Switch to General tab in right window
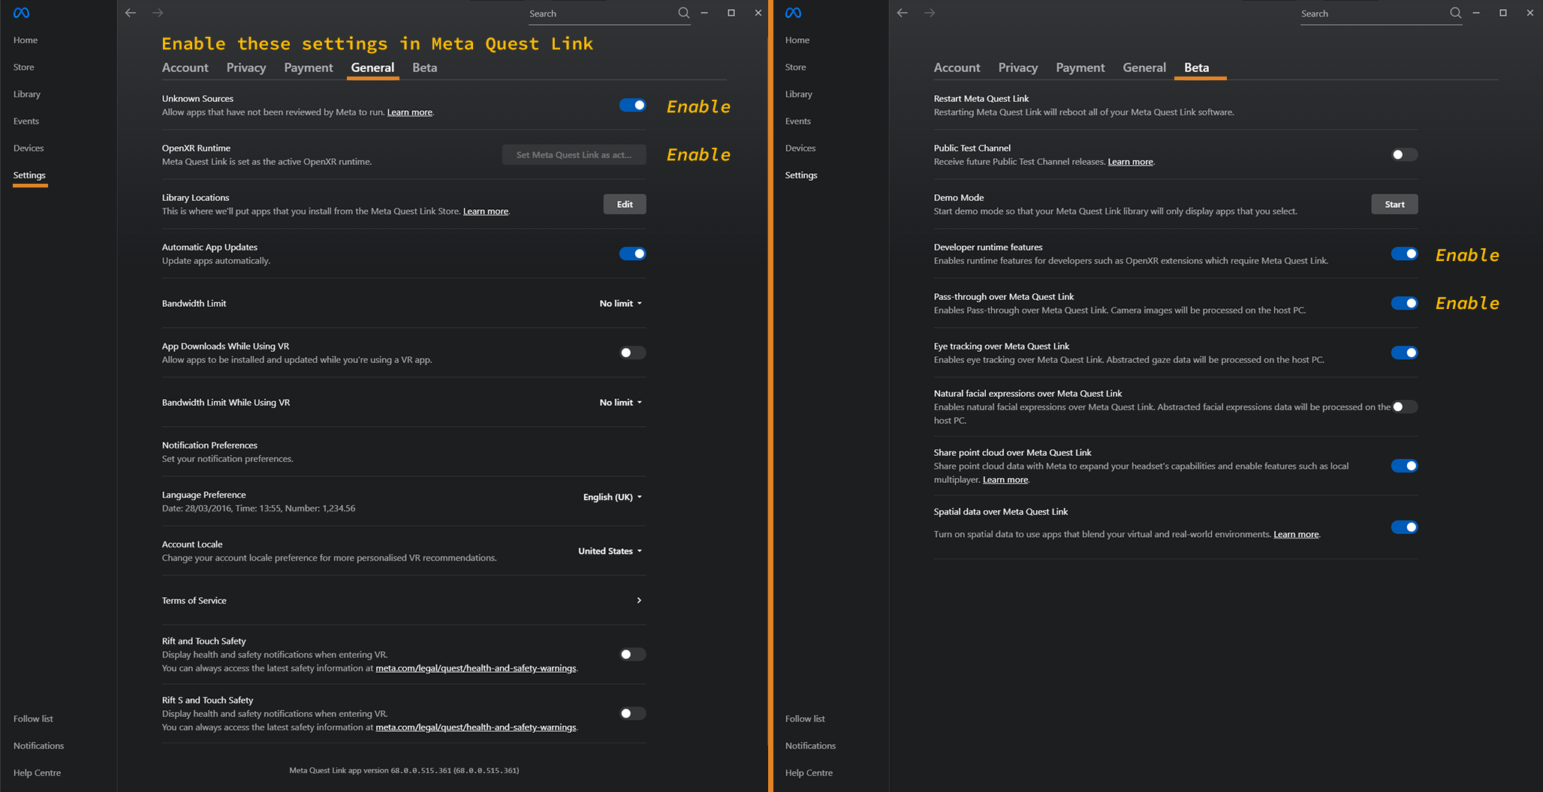 tap(1144, 67)
